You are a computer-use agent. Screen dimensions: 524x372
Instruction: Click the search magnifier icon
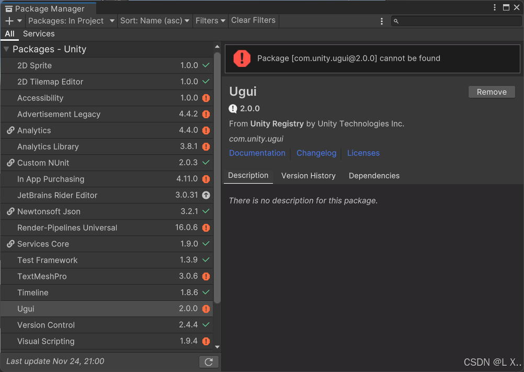coord(396,21)
